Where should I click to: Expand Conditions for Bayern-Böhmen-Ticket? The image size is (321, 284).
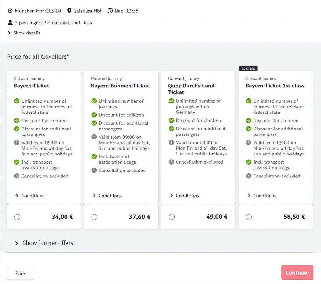point(107,196)
